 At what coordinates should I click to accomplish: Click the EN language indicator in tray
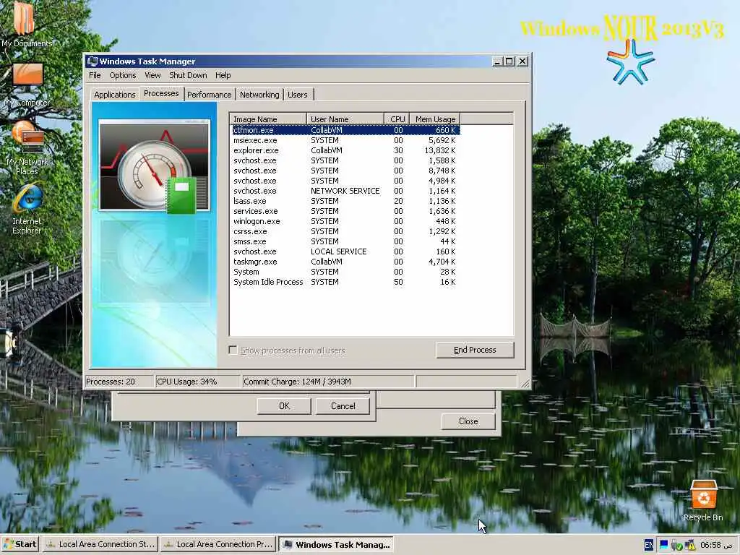649,545
